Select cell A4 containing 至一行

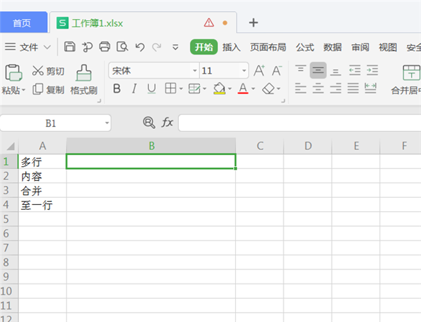pos(42,206)
